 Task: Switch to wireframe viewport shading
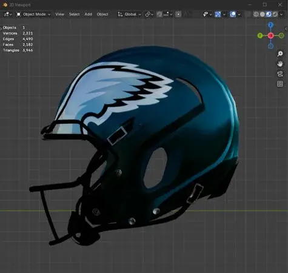[x=256, y=14]
